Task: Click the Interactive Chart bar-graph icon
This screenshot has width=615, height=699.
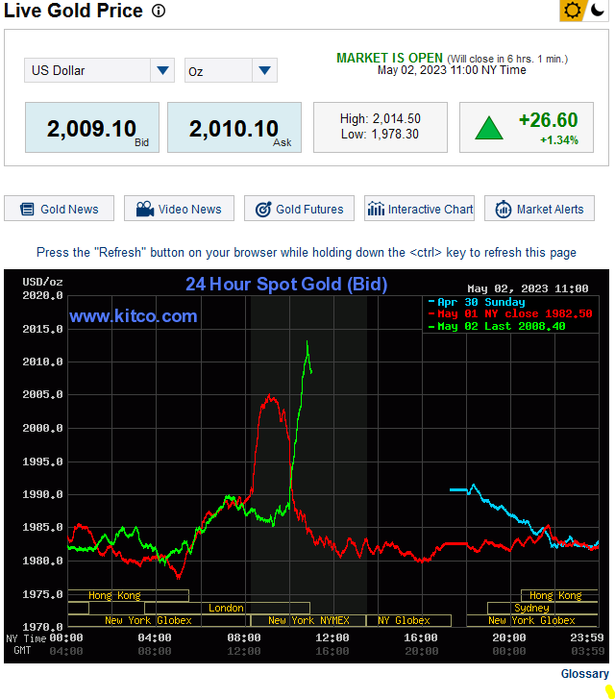Action: tap(376, 209)
